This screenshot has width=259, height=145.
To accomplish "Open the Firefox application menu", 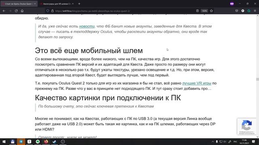I will 255,11.
